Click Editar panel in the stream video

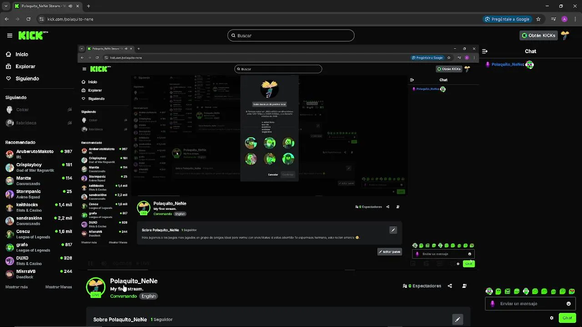tap(390, 252)
